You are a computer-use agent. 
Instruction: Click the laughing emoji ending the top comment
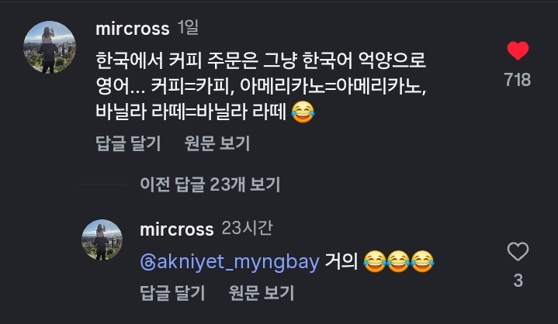301,113
